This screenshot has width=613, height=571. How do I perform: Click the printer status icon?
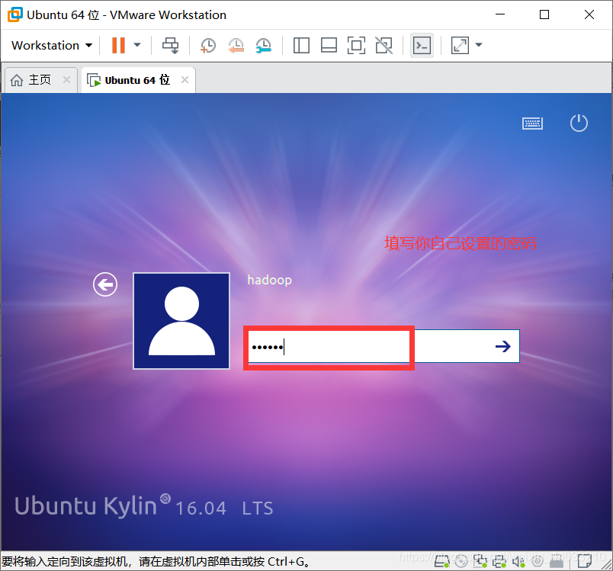pos(499,562)
